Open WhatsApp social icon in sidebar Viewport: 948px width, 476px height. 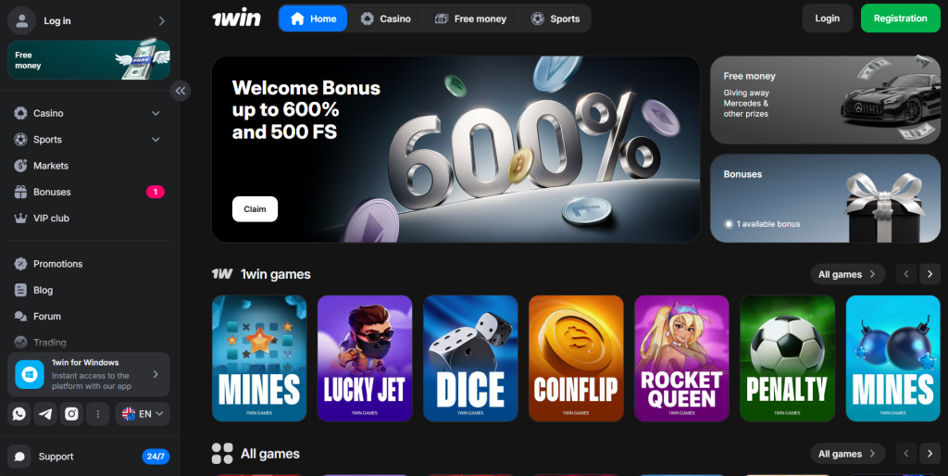pos(19,414)
